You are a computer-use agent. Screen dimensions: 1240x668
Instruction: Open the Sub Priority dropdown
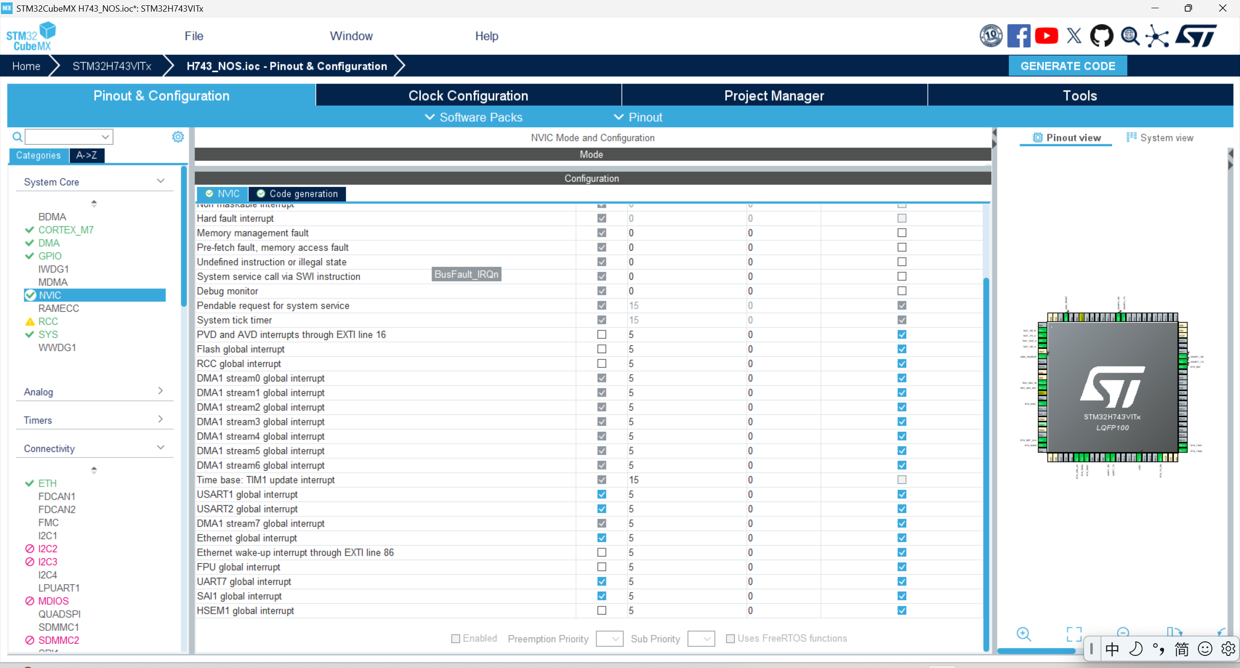tap(701, 639)
